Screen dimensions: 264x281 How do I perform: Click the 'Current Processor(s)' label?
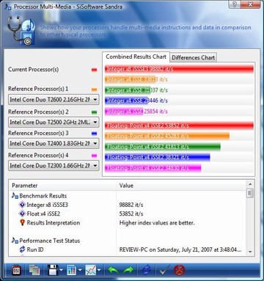[x=33, y=70]
